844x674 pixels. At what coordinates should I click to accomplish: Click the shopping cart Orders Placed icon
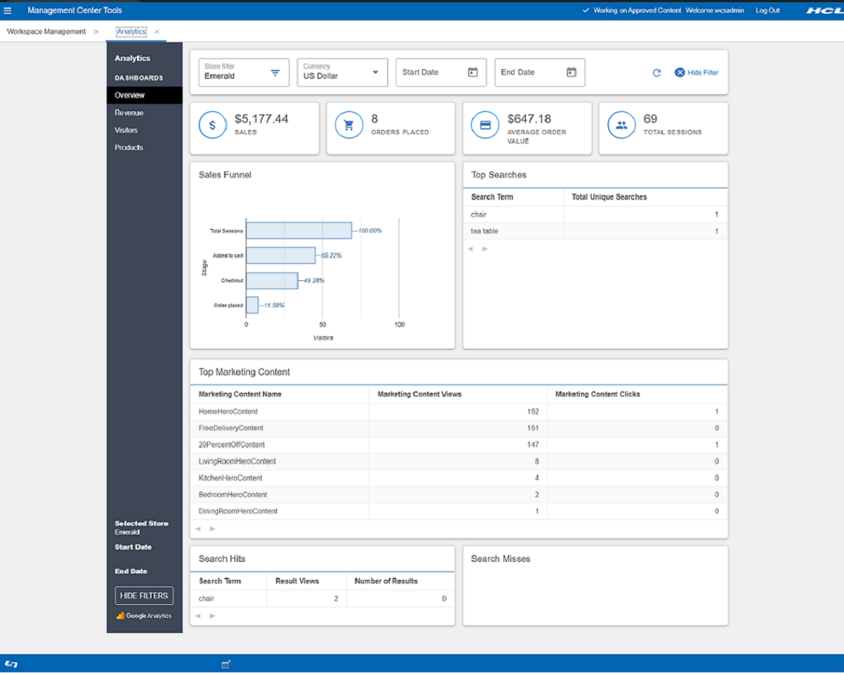pyautogui.click(x=349, y=125)
